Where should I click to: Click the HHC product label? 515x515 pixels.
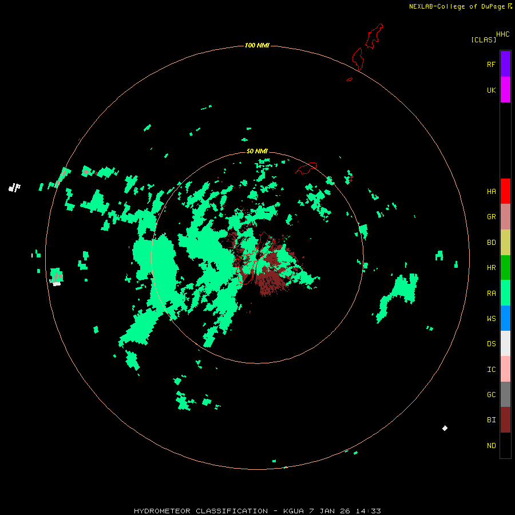[x=502, y=34]
